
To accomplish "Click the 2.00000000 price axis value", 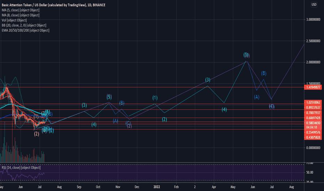I will (x=313, y=63).
